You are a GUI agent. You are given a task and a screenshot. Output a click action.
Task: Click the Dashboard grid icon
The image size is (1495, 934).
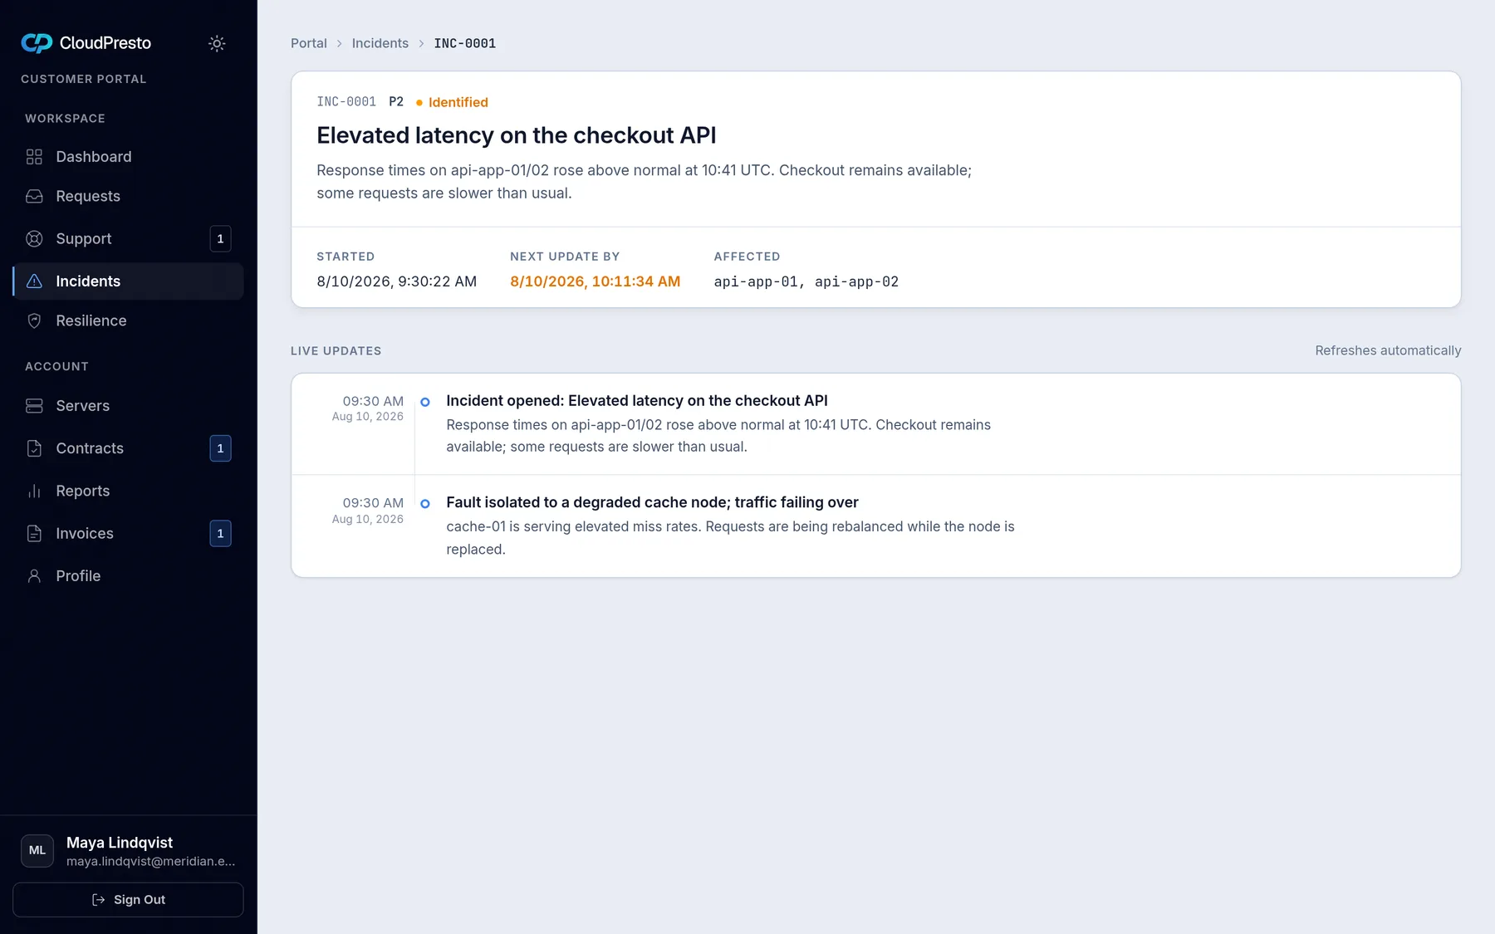34,157
